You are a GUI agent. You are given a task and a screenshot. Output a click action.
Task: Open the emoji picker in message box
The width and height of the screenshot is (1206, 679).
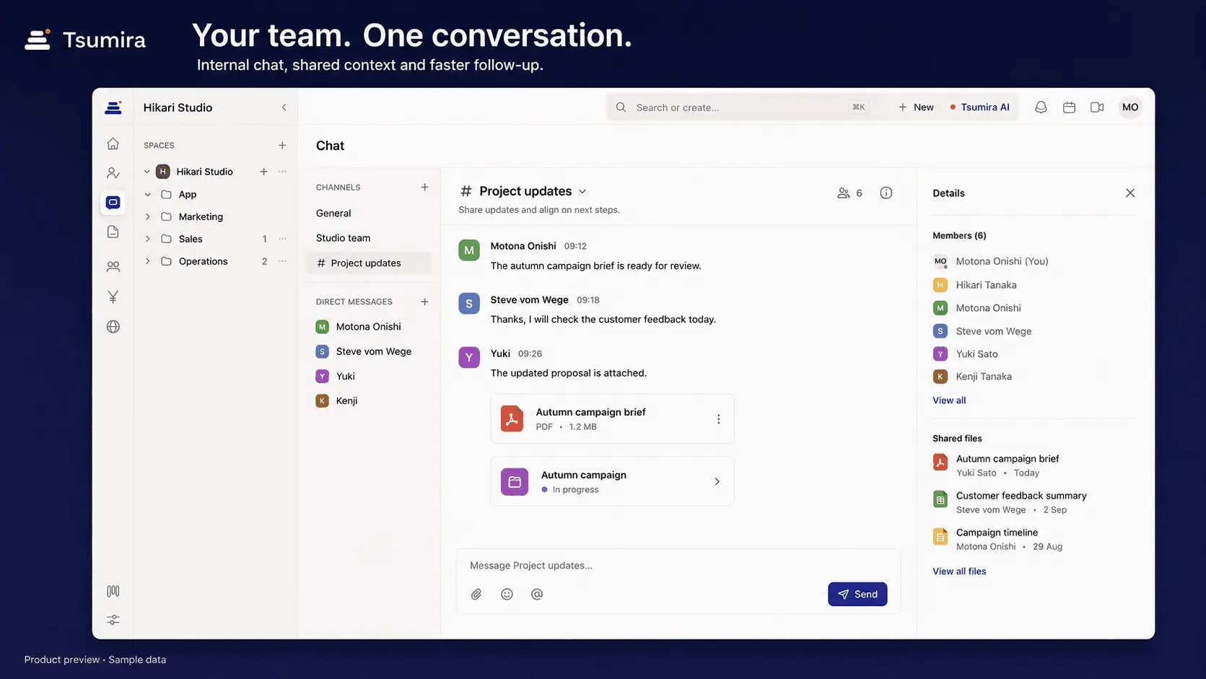(x=507, y=594)
